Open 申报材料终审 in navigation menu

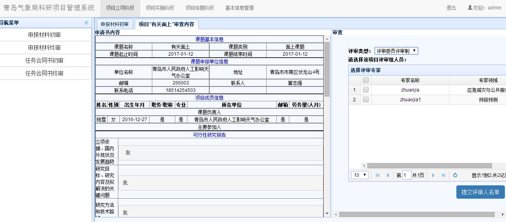coord(45,48)
